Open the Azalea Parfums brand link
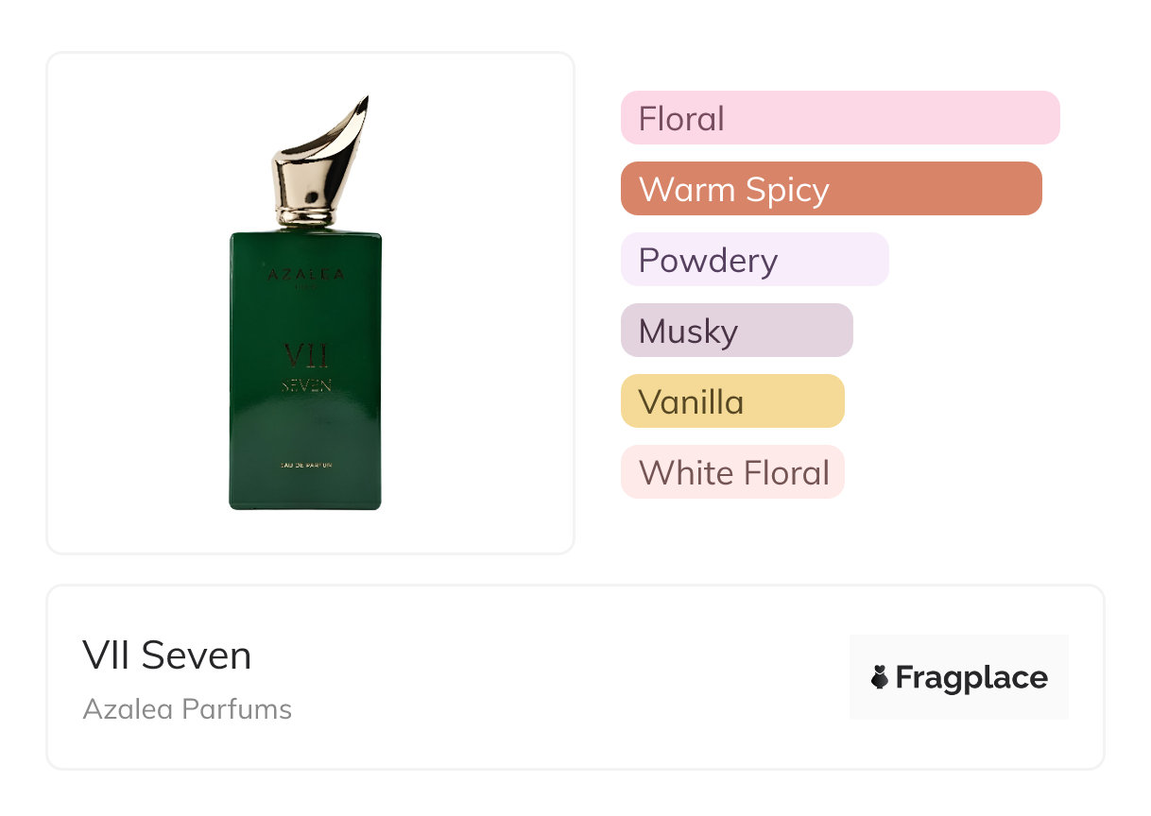 (x=187, y=708)
